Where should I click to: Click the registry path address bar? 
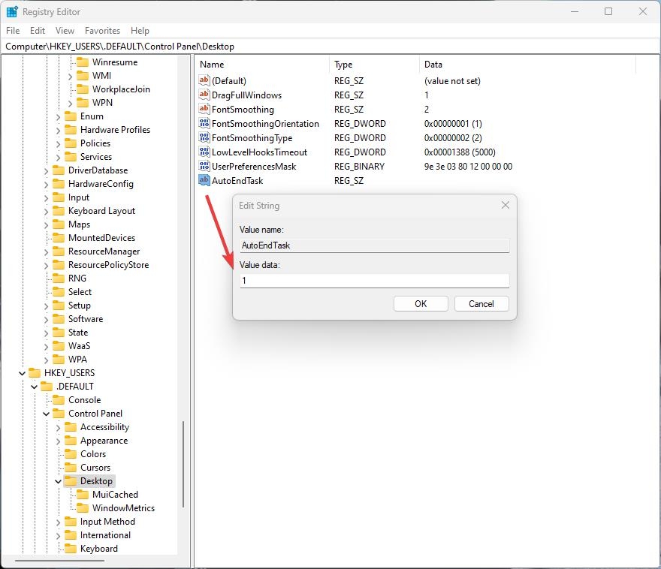(x=330, y=47)
